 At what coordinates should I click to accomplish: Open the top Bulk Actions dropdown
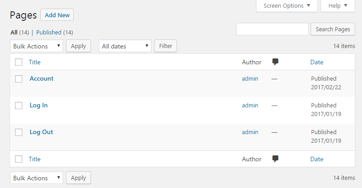(36, 46)
